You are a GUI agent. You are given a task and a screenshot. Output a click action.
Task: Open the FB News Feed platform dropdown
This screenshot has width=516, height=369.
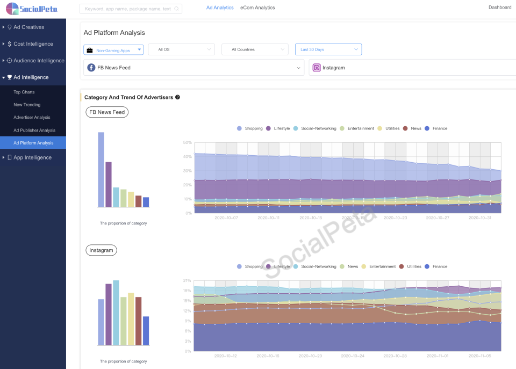[x=194, y=68]
